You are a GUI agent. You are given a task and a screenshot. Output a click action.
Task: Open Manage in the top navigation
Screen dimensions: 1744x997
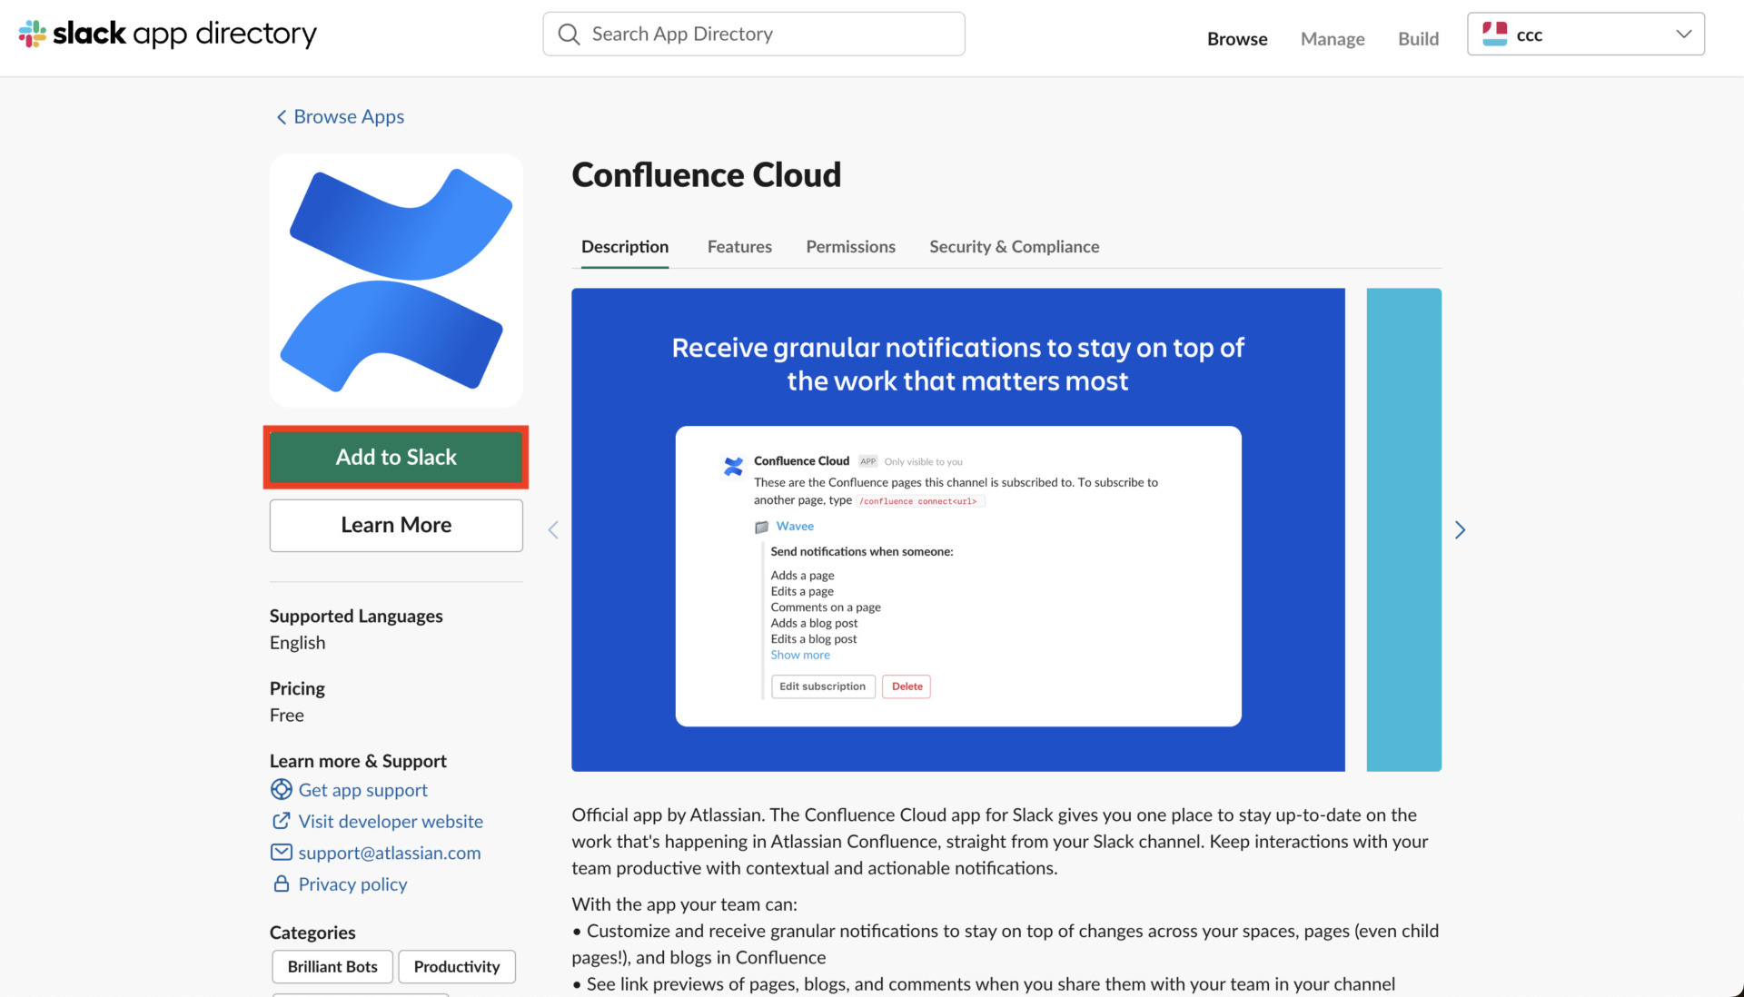click(1332, 39)
